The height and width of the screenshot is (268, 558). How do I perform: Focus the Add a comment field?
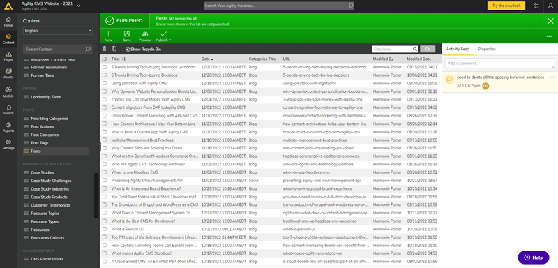pos(499,64)
